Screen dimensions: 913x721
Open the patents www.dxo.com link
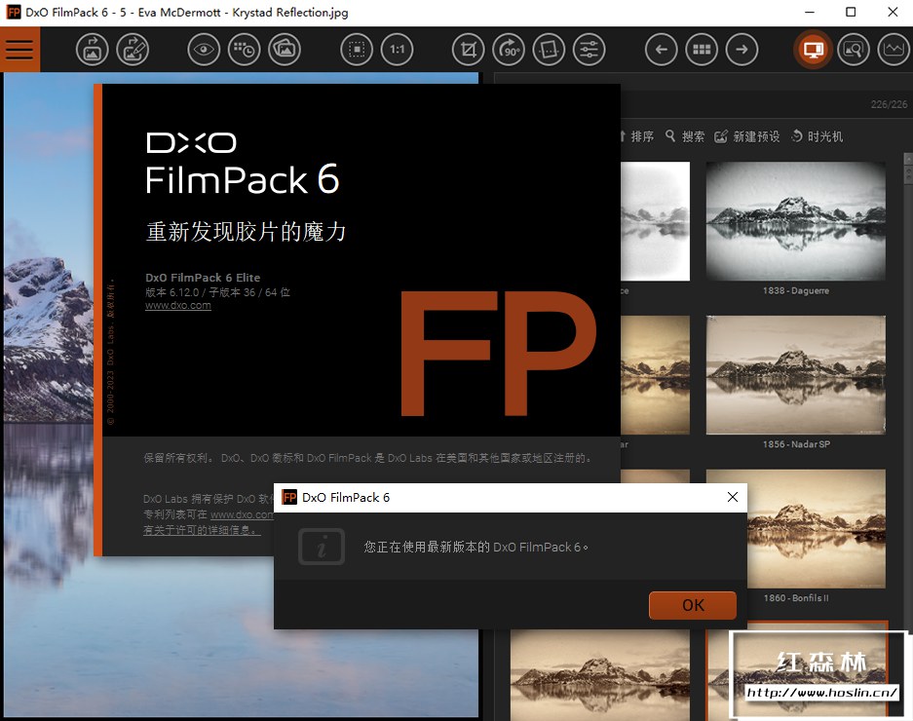click(x=242, y=514)
